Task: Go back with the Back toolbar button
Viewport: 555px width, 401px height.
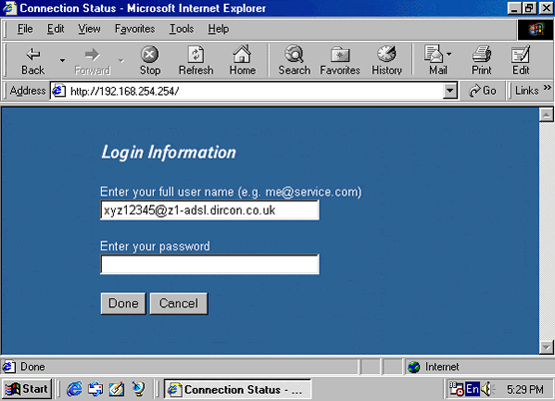Action: click(x=33, y=61)
